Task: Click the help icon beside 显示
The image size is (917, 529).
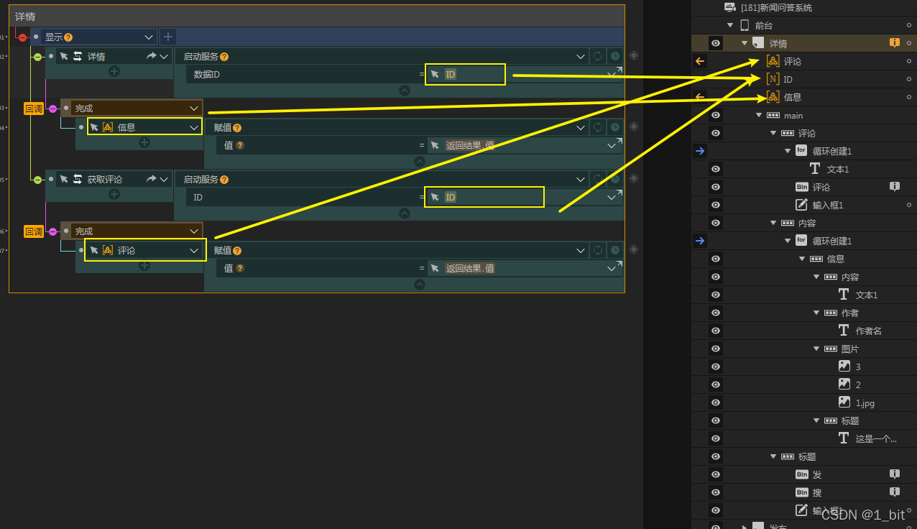Action: [68, 37]
